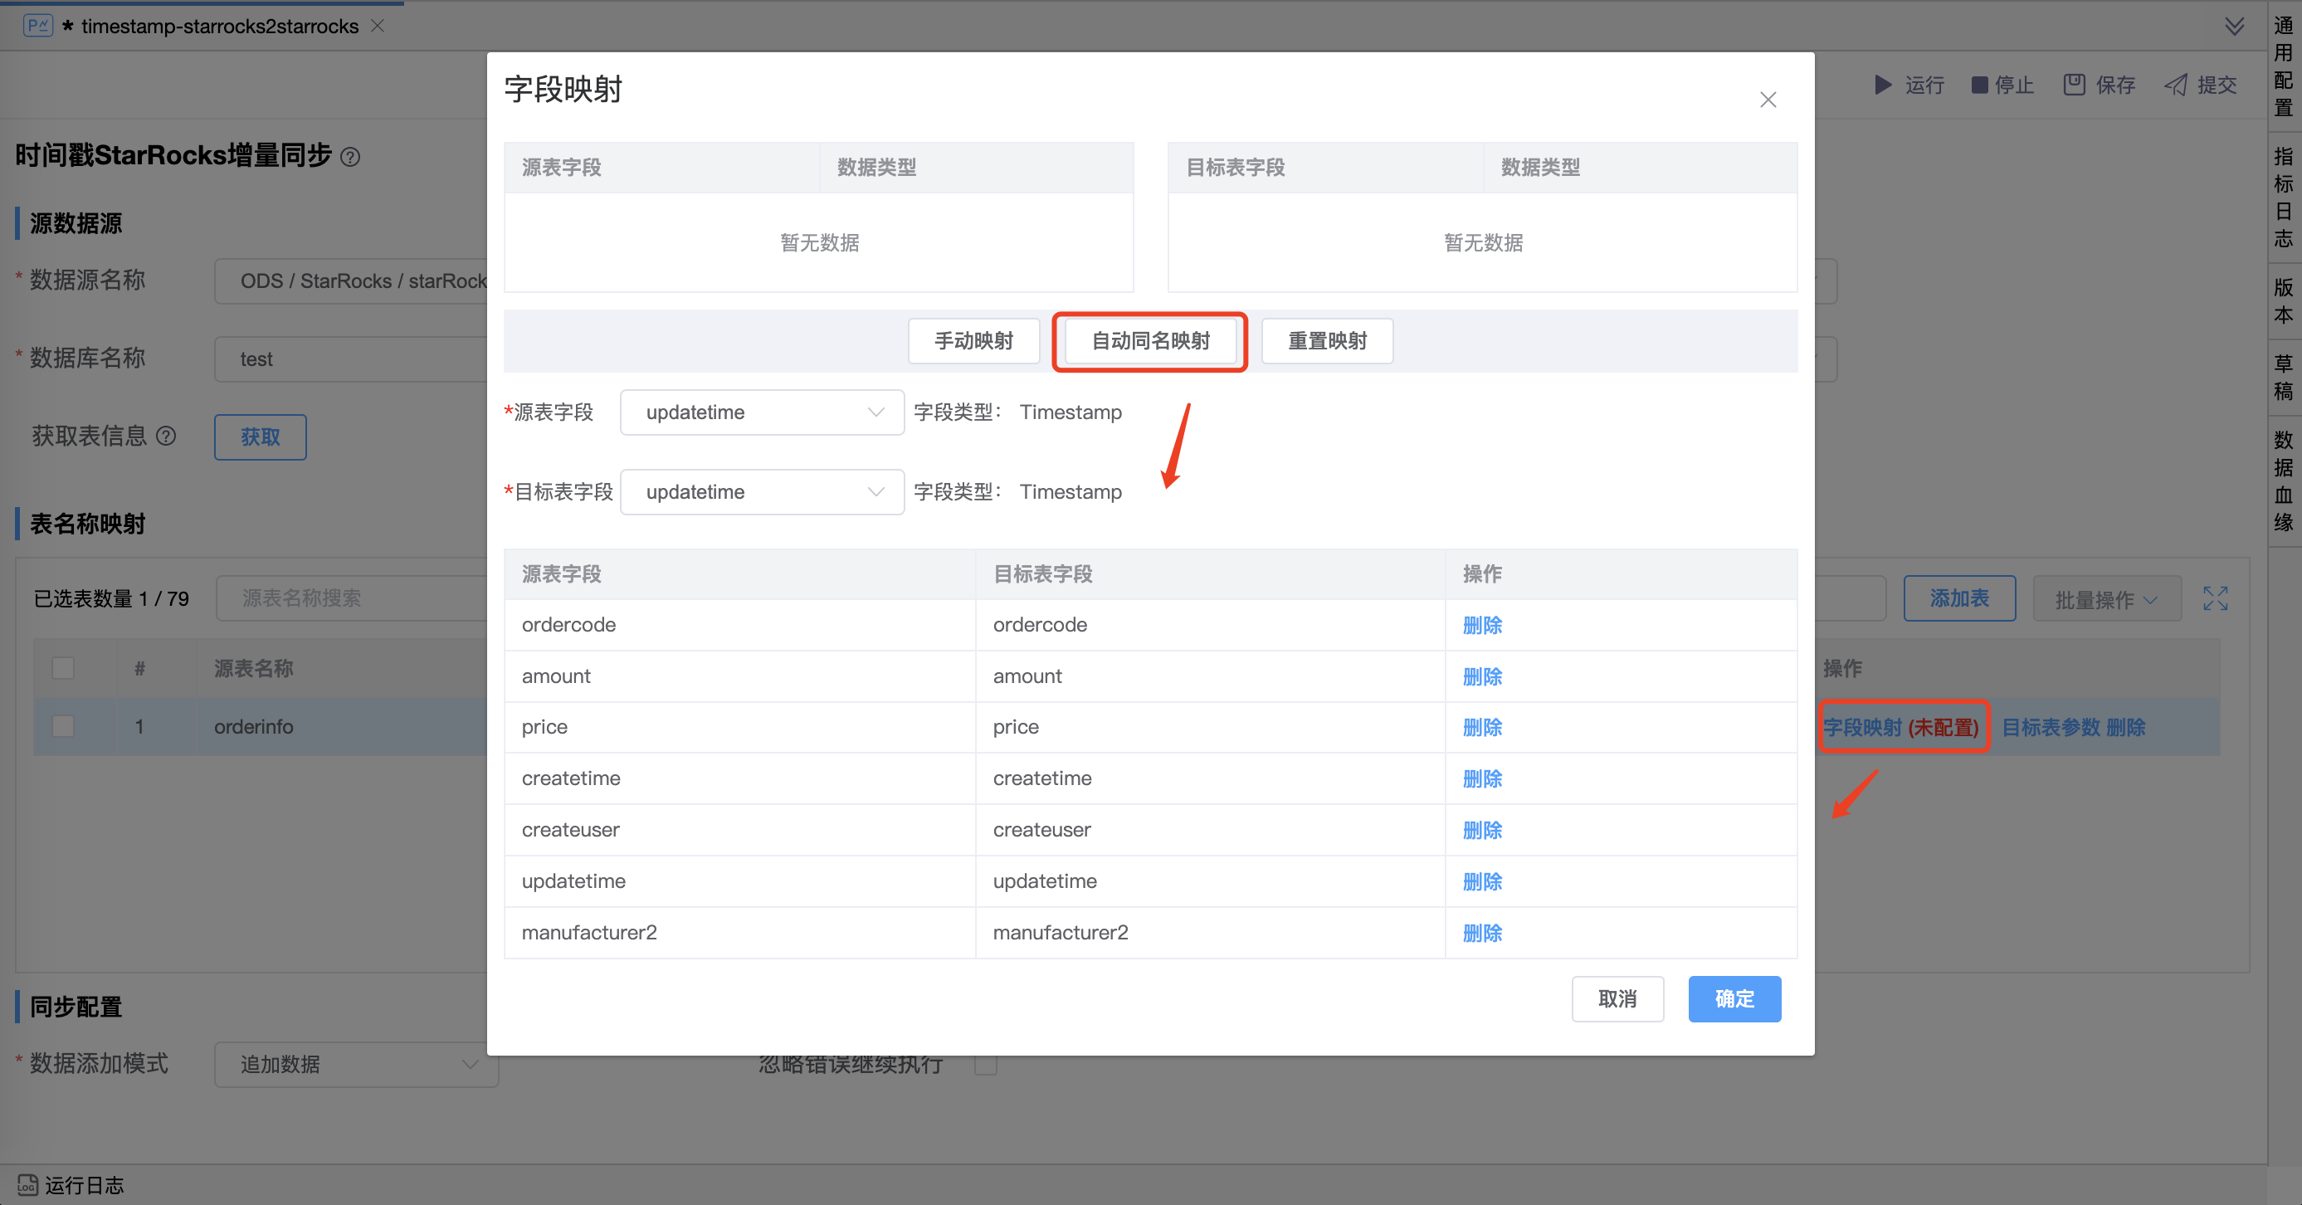Click the 自动同名映射 button
Viewport: 2302px width, 1205px height.
(x=1149, y=340)
